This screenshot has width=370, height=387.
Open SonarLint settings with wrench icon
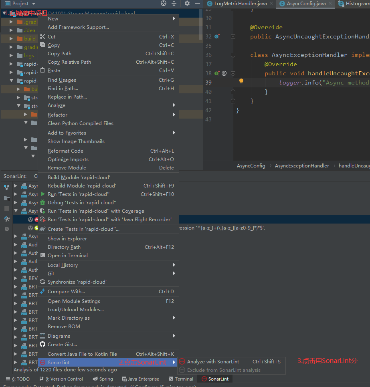[x=6, y=218]
